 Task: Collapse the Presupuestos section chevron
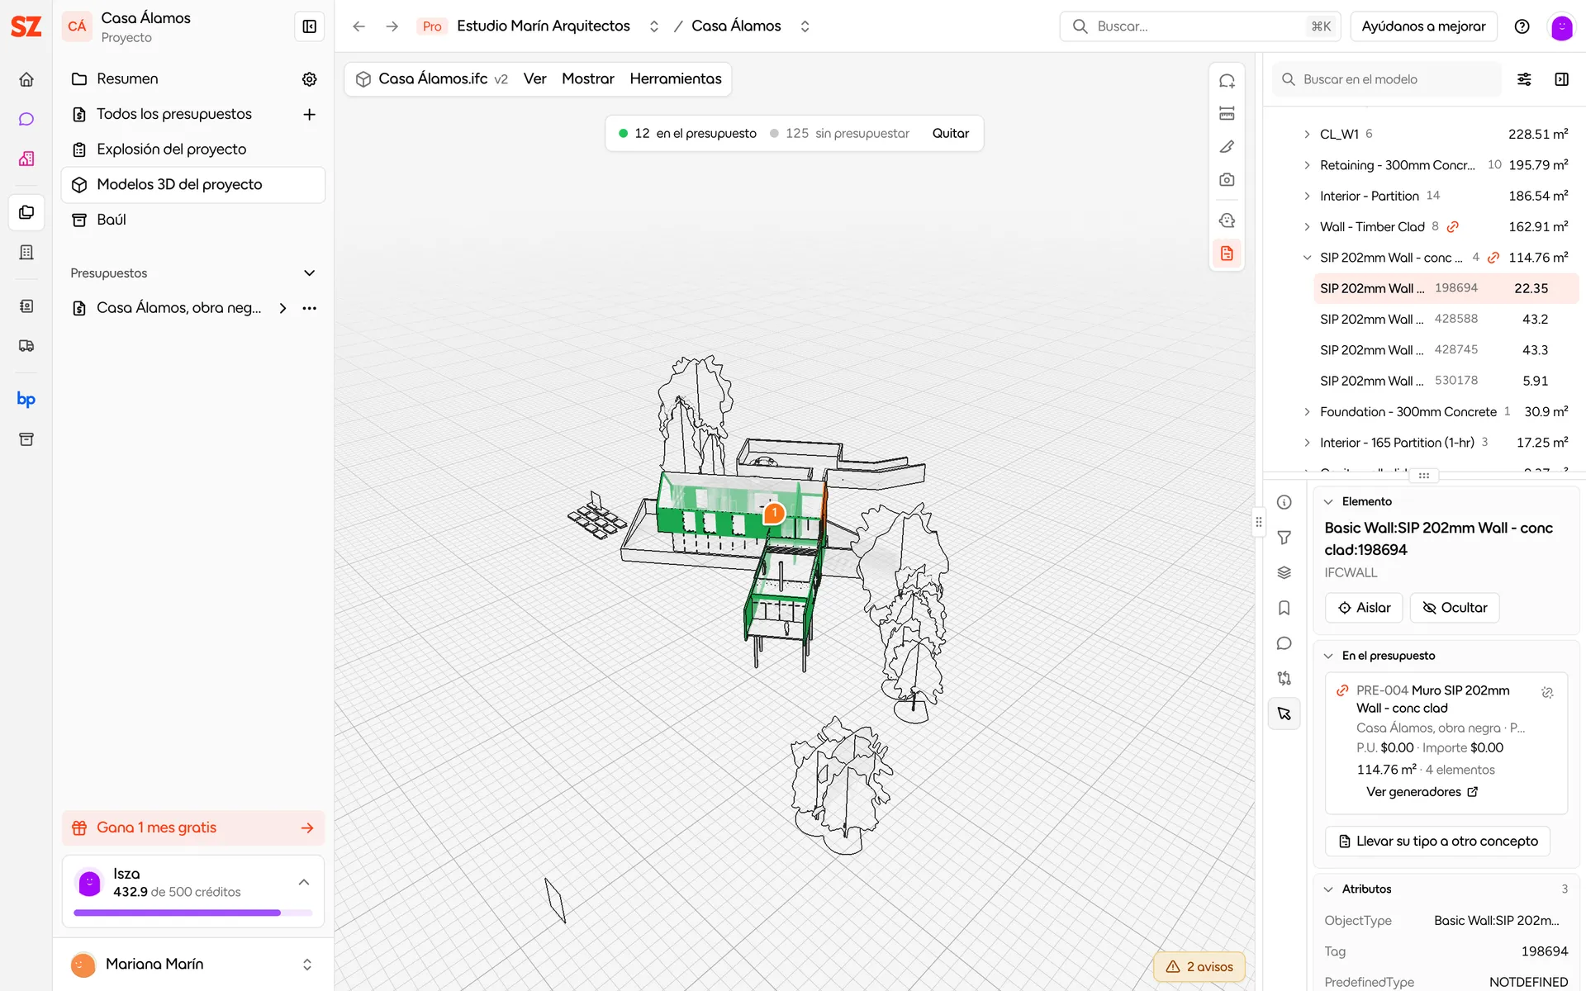(310, 273)
